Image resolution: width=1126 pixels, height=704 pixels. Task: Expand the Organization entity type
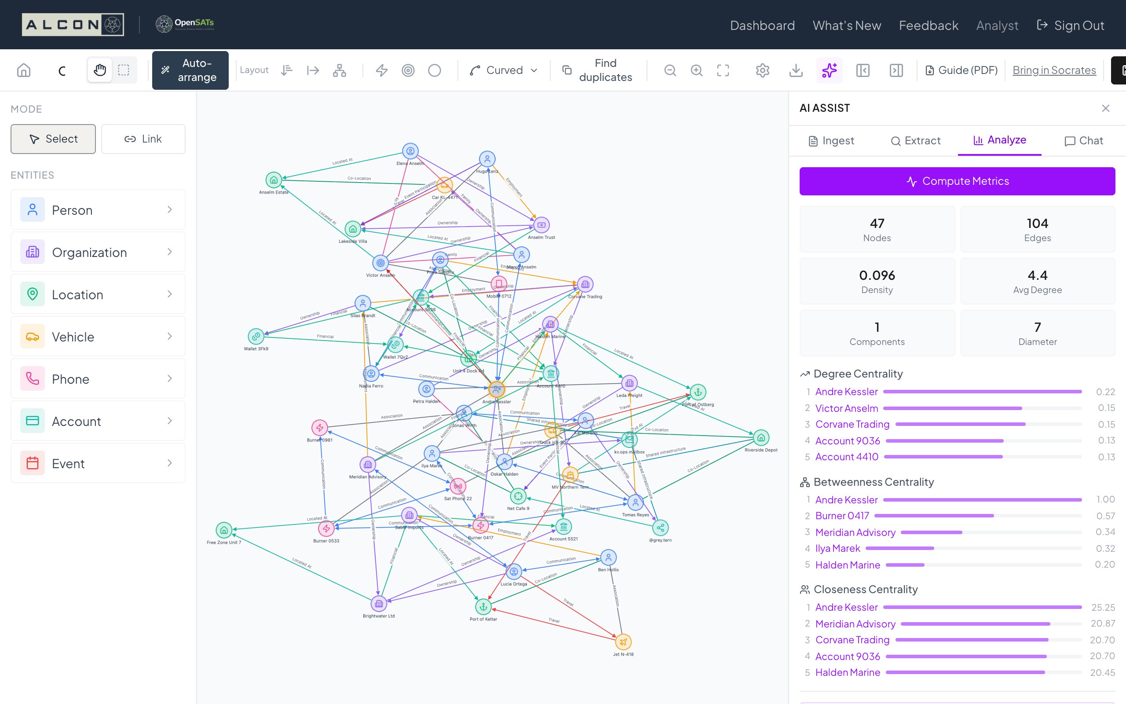pyautogui.click(x=98, y=252)
